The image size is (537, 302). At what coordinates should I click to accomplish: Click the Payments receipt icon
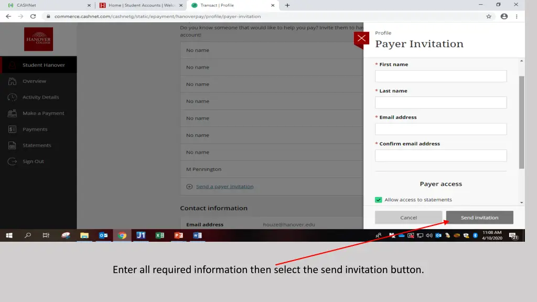(x=13, y=130)
